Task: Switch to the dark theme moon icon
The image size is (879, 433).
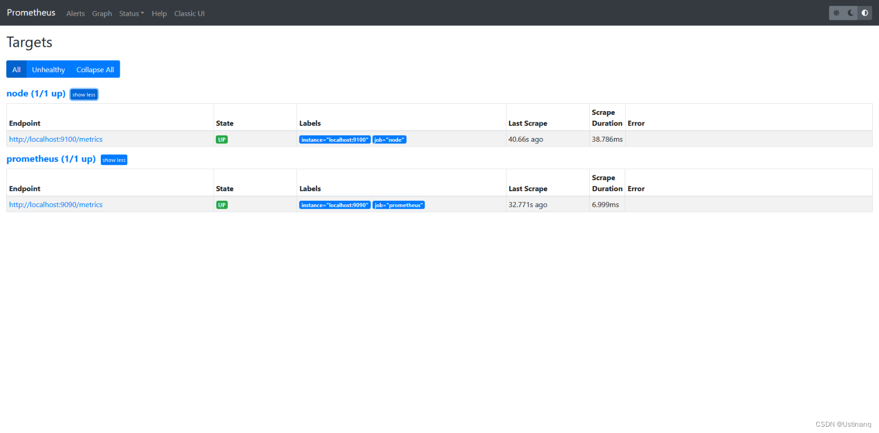Action: [851, 13]
